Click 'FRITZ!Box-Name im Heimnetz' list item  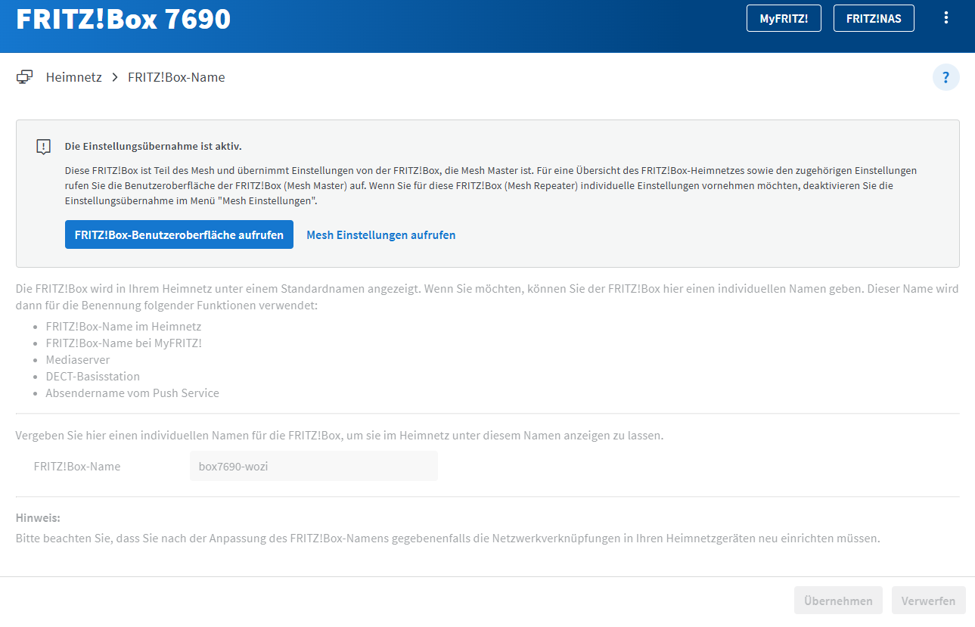tap(123, 327)
